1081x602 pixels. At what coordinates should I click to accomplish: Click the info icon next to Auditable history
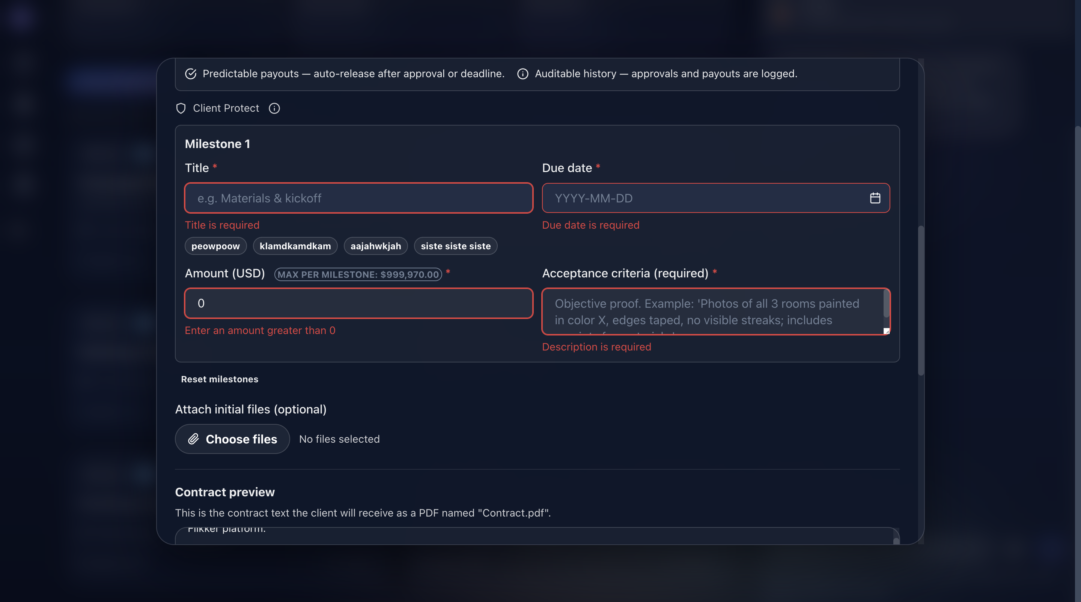(522, 74)
